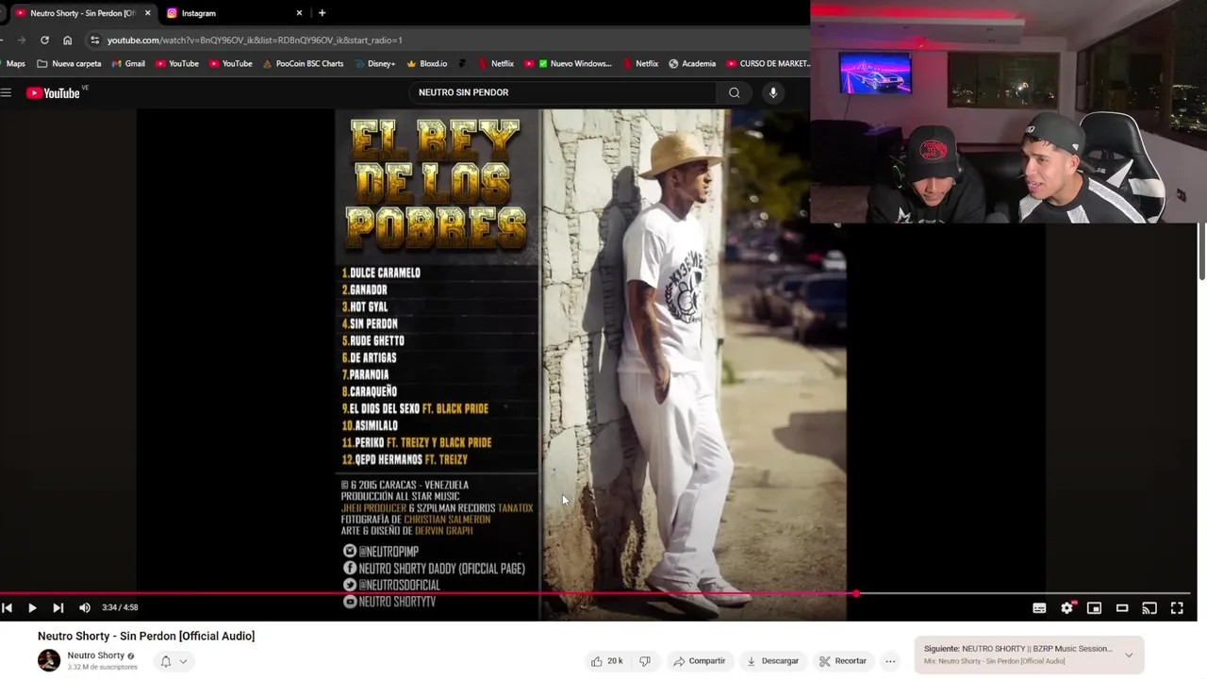The image size is (1207, 679).
Task: Open the first YouTube bookmark after Gmail
Action: point(177,63)
